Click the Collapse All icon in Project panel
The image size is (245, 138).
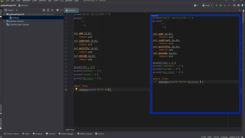coord(52,10)
